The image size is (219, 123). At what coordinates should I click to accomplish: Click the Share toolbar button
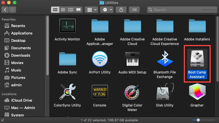click(x=121, y=10)
